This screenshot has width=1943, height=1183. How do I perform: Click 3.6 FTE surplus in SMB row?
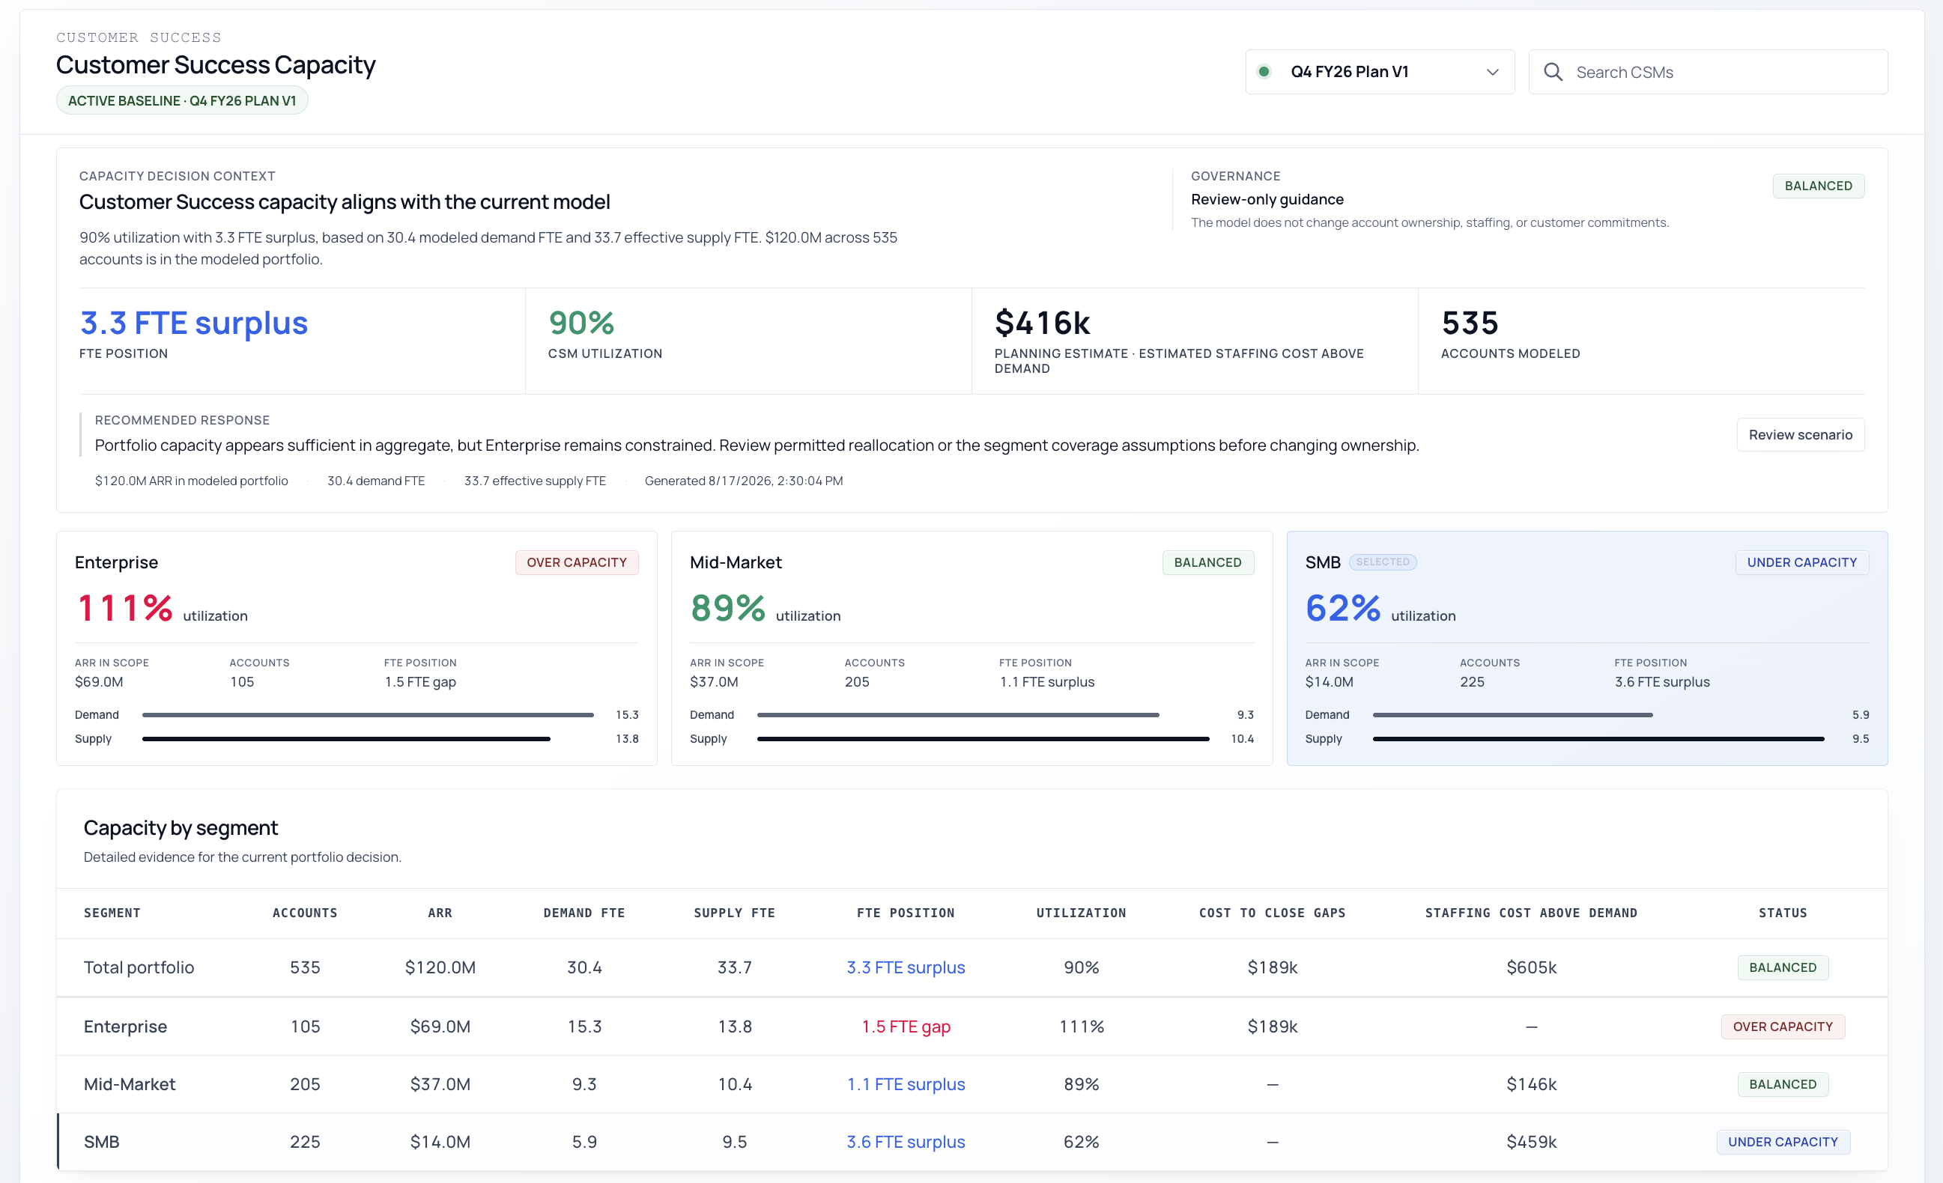point(906,1141)
